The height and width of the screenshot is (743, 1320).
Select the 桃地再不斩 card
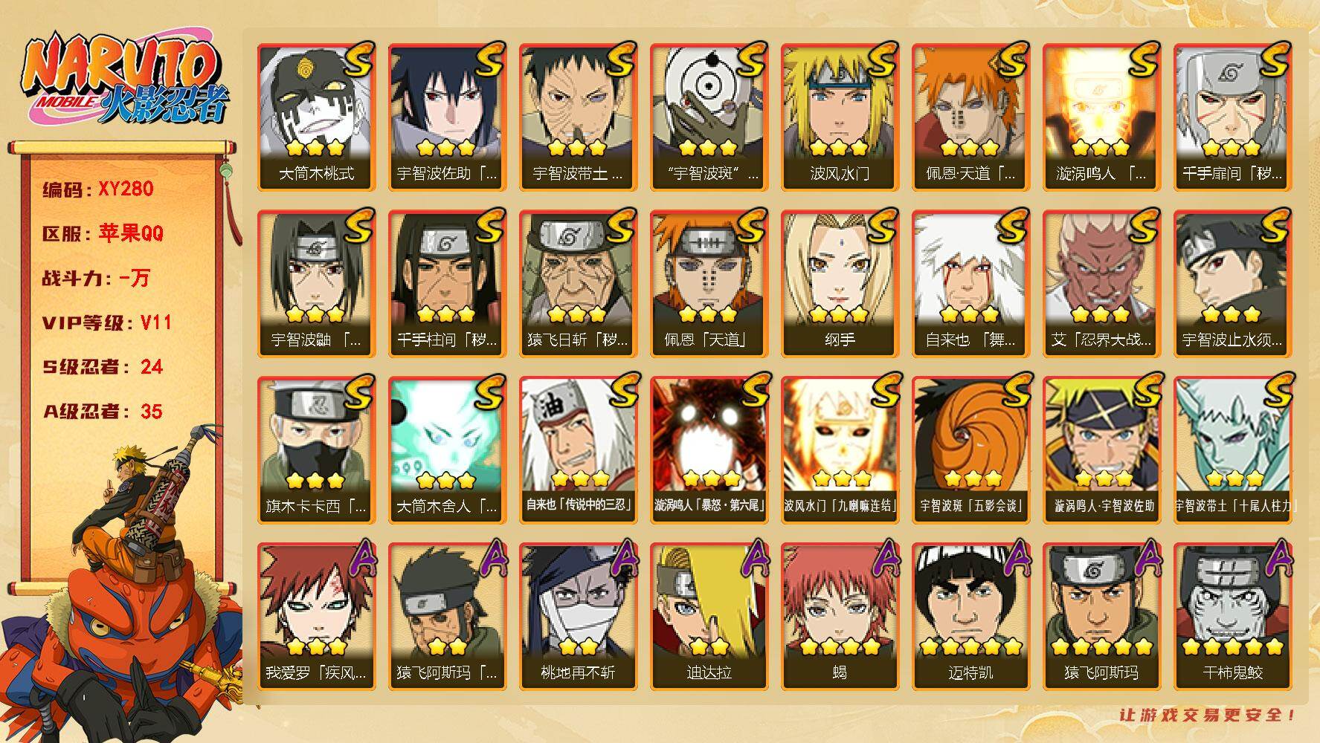tap(579, 617)
